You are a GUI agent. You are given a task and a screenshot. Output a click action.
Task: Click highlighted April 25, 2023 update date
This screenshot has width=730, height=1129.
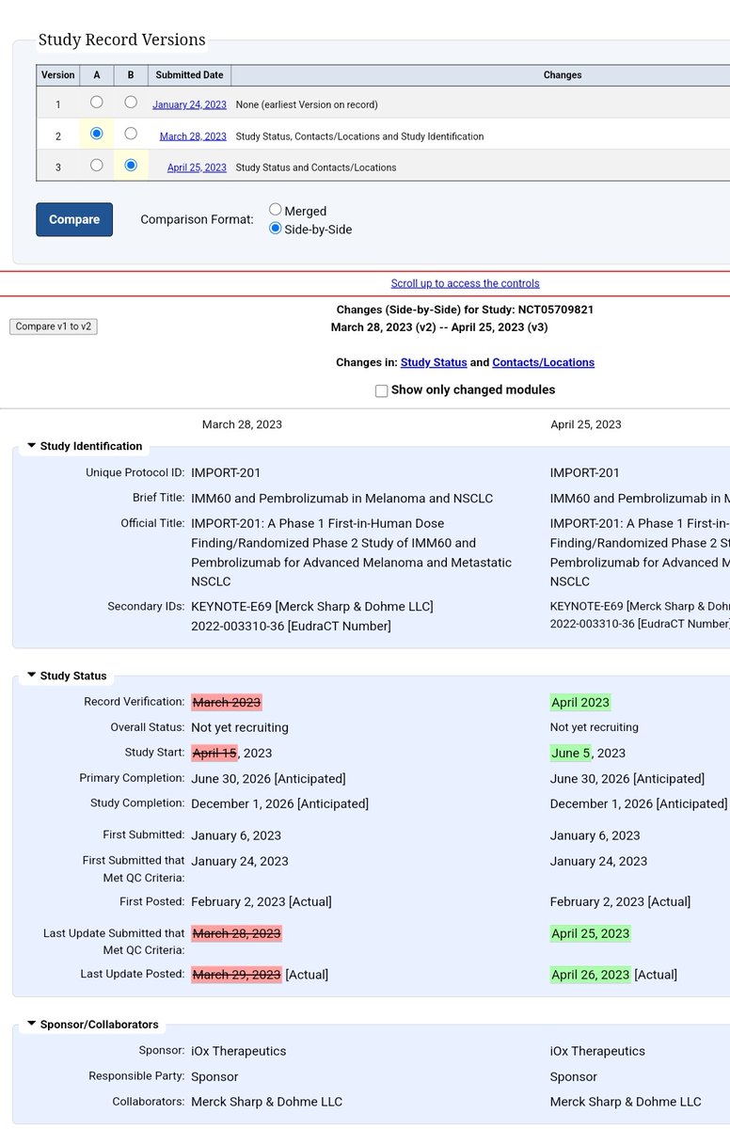point(590,933)
